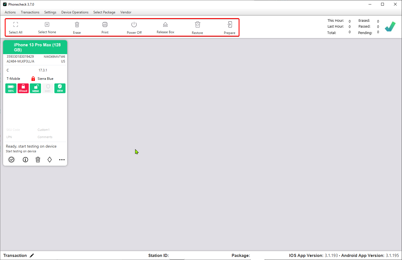Click the Prepare icon in toolbar
402x260 pixels.
coord(229,25)
